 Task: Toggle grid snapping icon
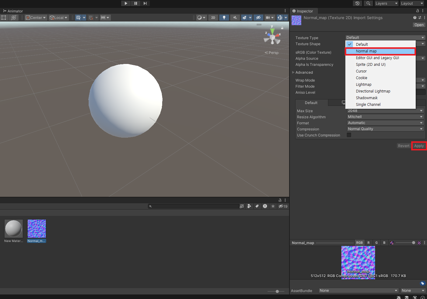[91, 18]
